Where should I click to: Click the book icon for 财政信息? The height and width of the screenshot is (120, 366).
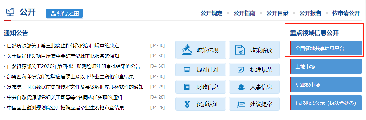tap(187, 87)
